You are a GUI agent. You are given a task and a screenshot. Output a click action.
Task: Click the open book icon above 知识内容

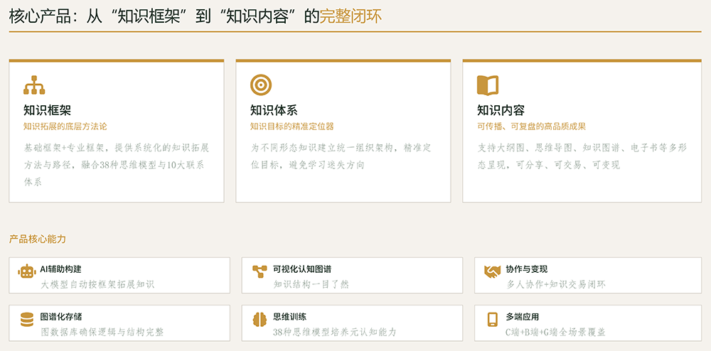[x=488, y=85]
